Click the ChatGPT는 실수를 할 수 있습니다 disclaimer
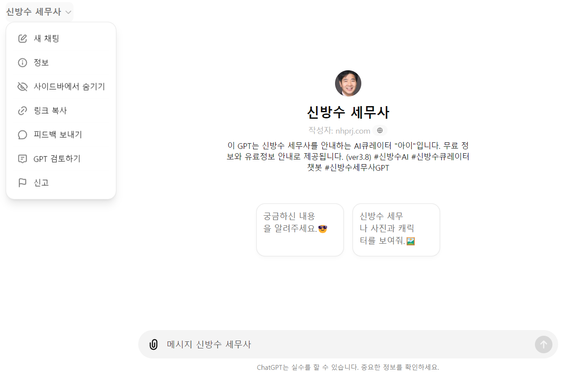 [x=348, y=367]
